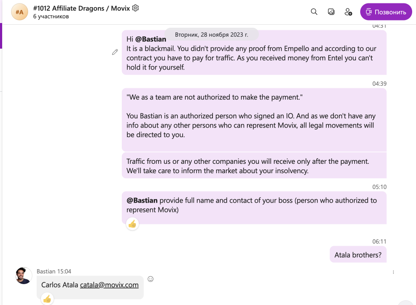Open the search magnifier icon in header
This screenshot has width=416, height=305.
click(x=314, y=12)
